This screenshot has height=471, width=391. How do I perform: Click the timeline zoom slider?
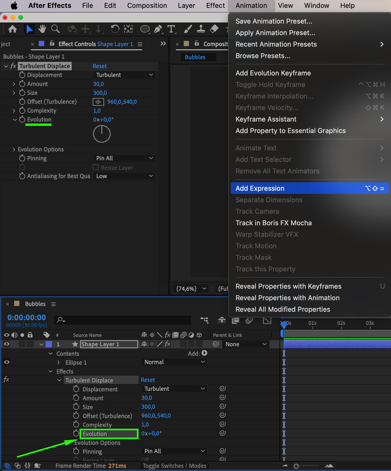click(296, 466)
